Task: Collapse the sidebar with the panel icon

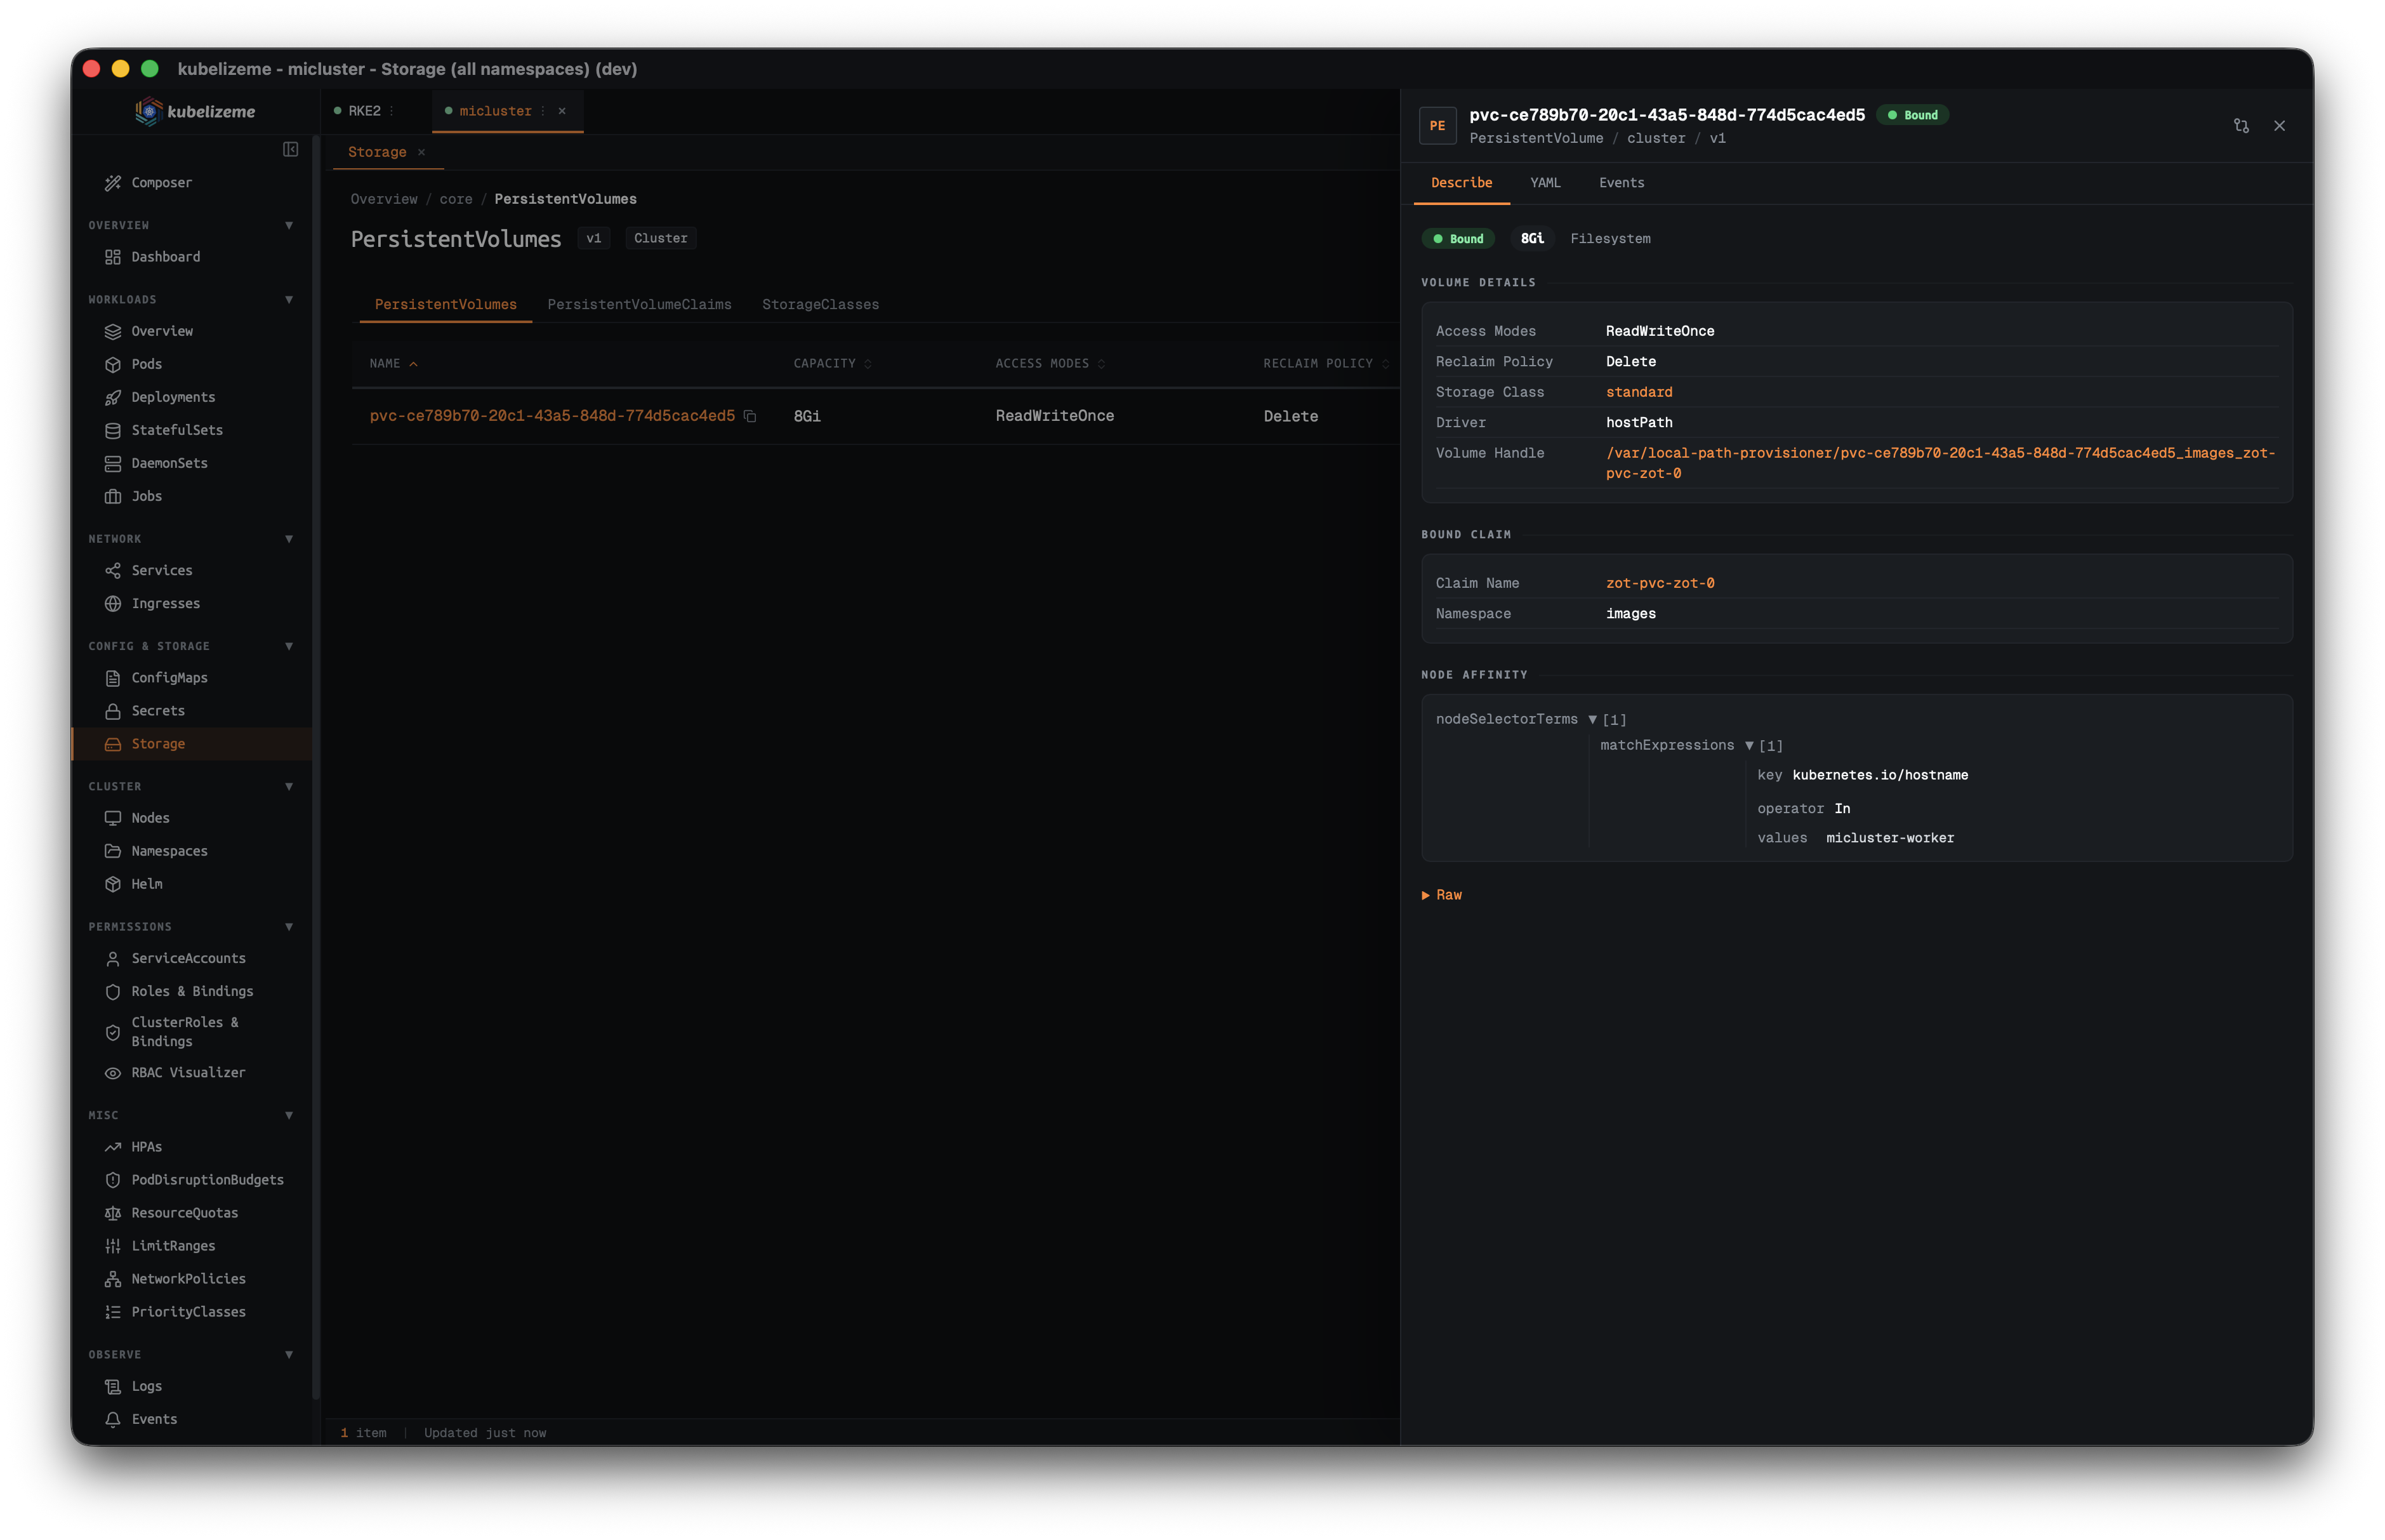Action: tap(291, 149)
